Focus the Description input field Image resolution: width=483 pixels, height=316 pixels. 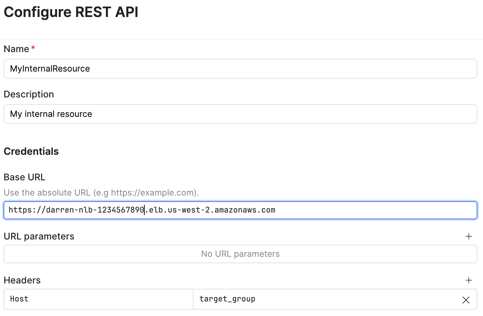pos(240,114)
